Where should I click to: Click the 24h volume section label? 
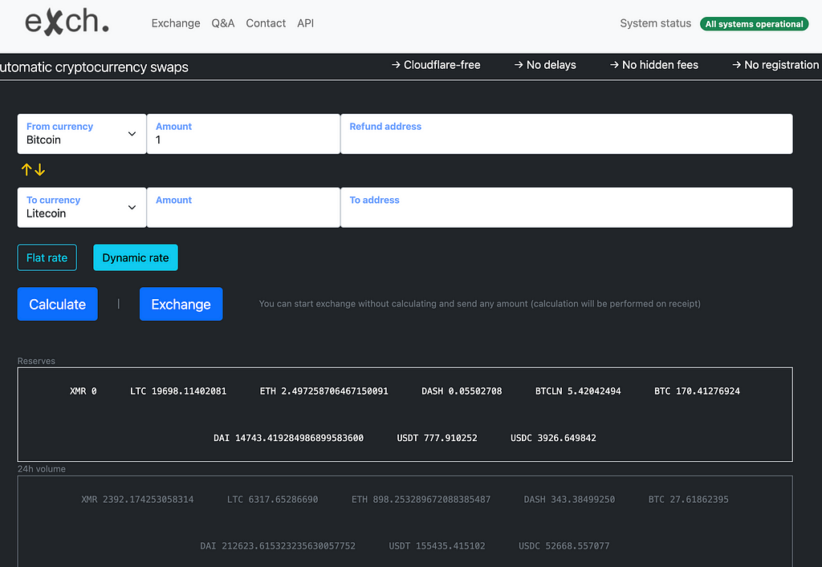[x=42, y=468]
